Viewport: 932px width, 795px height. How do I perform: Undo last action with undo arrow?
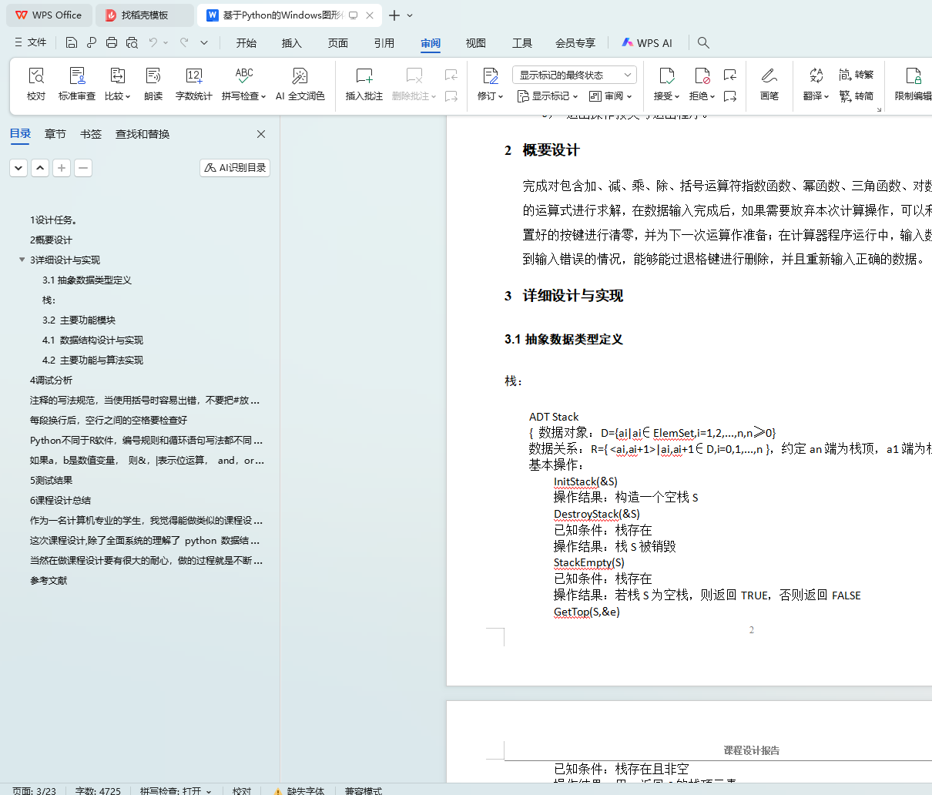pyautogui.click(x=153, y=42)
